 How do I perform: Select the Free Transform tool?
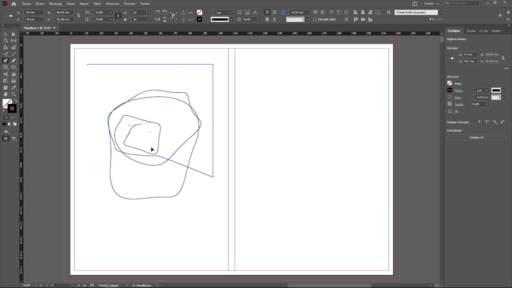(14, 74)
